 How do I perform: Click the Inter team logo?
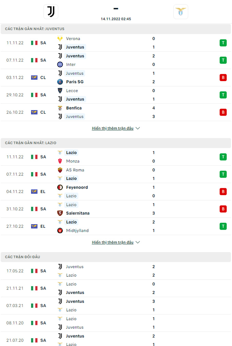[60, 64]
